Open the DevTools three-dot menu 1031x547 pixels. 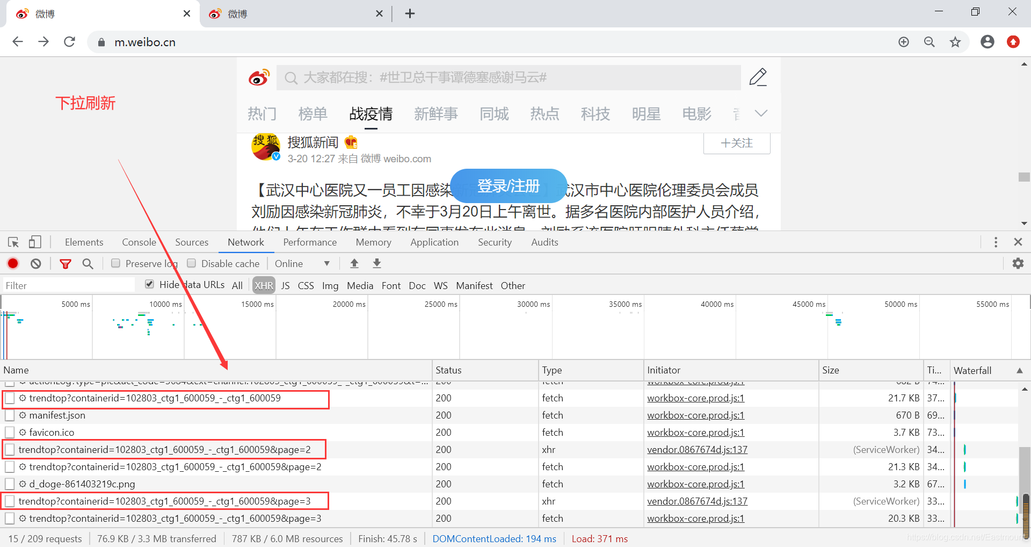[x=996, y=242]
